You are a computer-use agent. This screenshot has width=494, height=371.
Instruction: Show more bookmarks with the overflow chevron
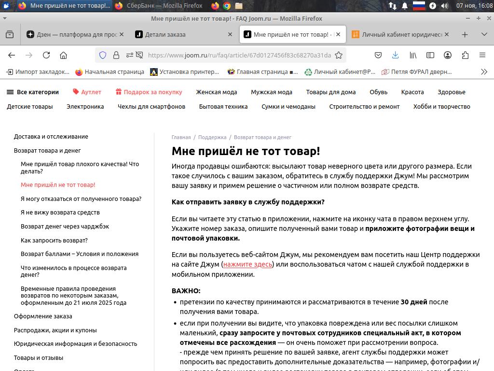[484, 72]
